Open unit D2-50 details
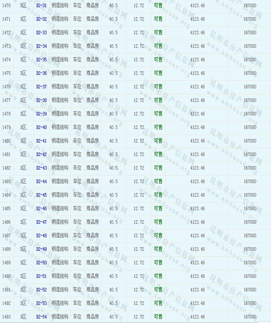This screenshot has width=271, height=323. point(41,263)
